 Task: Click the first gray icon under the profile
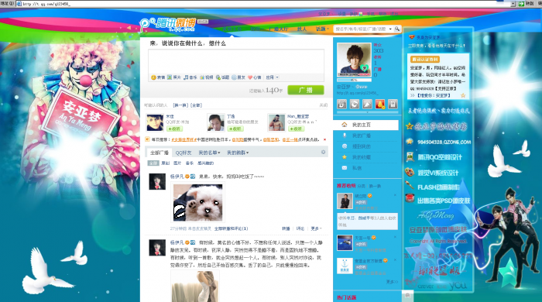coord(342,104)
